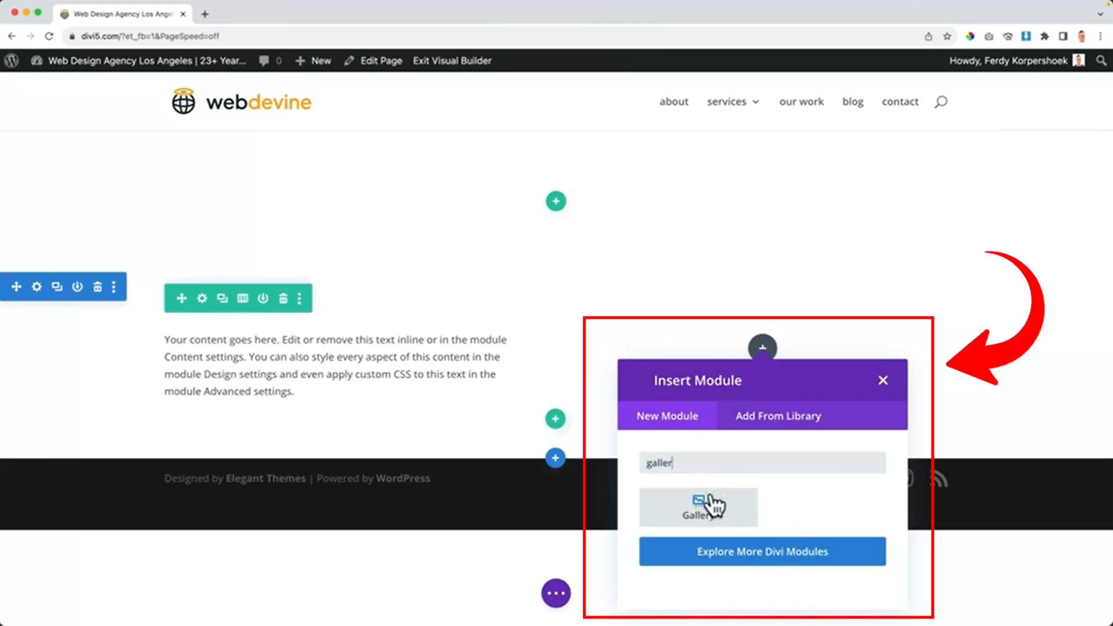
Task: Toggle green row disable power icon
Action: (x=263, y=299)
